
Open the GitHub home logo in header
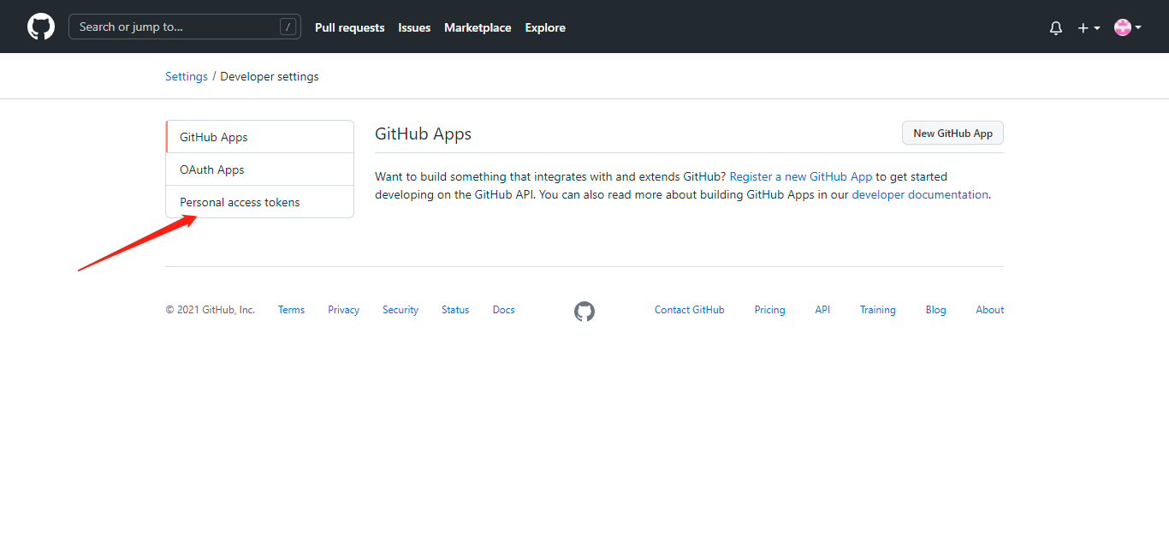click(x=41, y=27)
